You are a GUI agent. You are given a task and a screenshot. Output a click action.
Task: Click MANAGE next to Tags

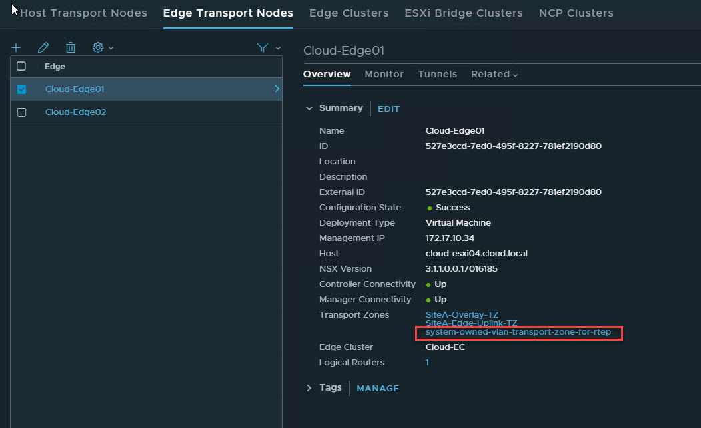(x=378, y=389)
